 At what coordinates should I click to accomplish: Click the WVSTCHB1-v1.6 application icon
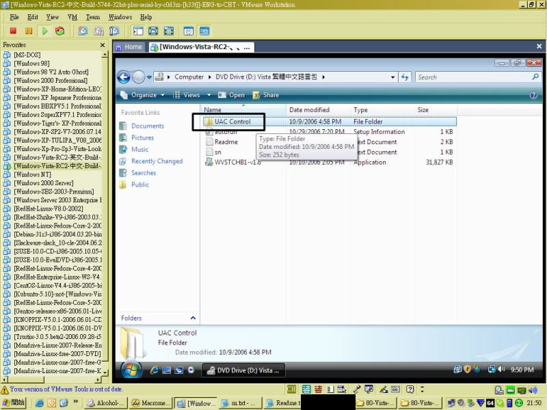tap(209, 162)
